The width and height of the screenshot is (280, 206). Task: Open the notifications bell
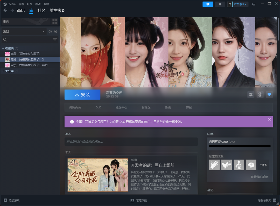pos(220,4)
